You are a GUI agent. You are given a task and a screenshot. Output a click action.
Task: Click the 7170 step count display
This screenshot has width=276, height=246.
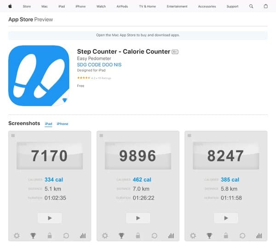50,156
